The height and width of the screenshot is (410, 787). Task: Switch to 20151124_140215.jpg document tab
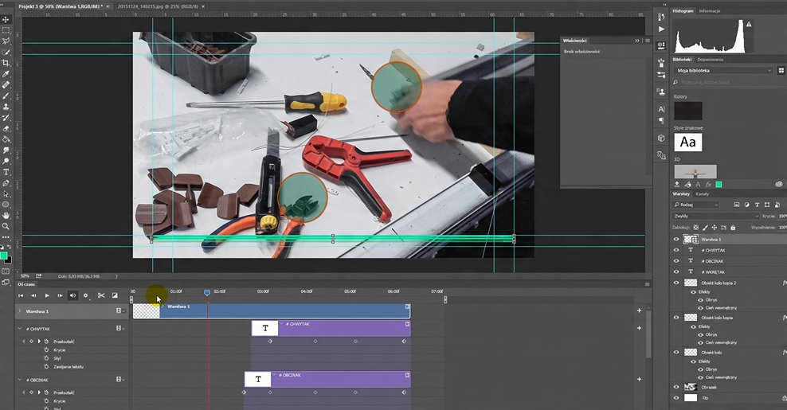[x=158, y=6]
